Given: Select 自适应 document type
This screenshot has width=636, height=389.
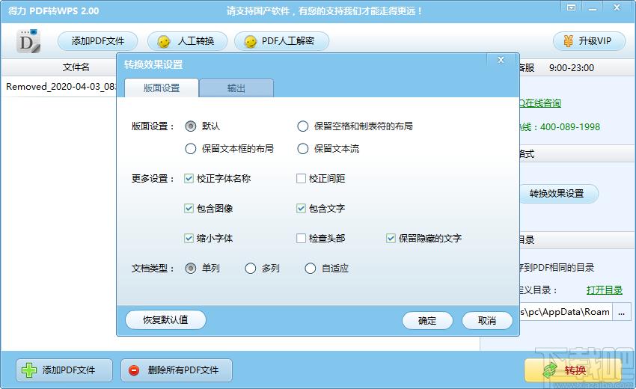Looking at the screenshot, I should tap(311, 268).
